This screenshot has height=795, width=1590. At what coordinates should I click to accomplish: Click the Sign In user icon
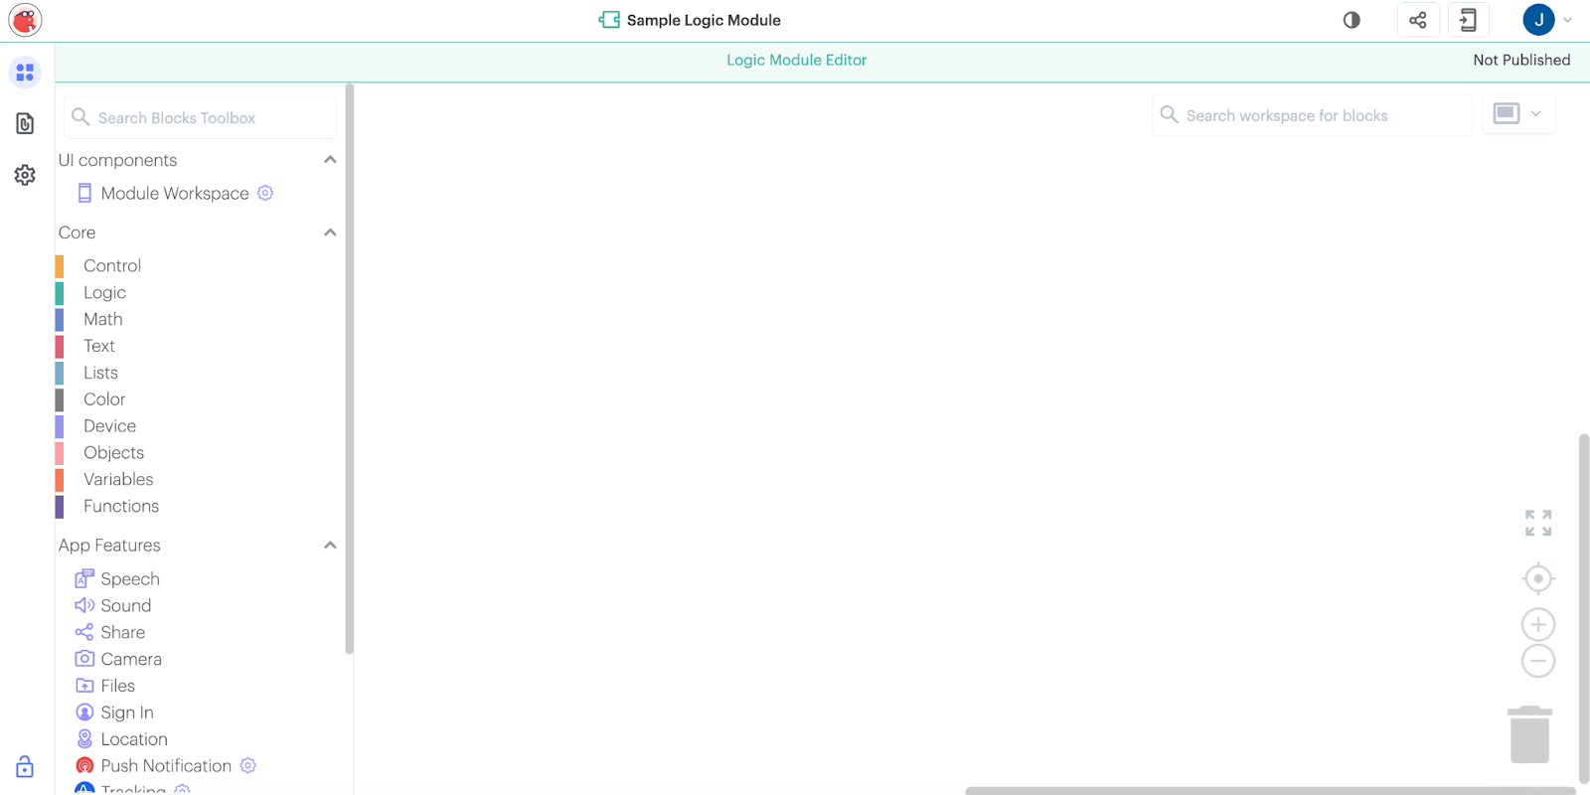click(84, 713)
